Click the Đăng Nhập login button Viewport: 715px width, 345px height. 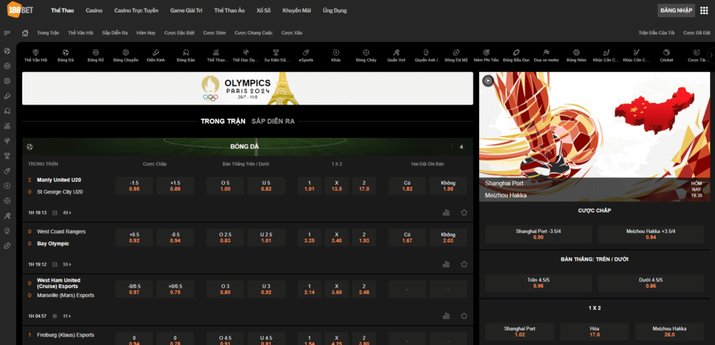[676, 10]
